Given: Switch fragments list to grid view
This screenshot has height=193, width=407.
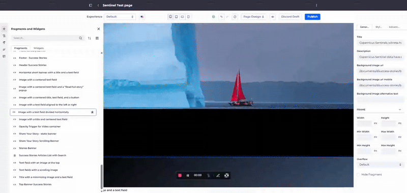Looking at the screenshot, I should click(x=97, y=38).
